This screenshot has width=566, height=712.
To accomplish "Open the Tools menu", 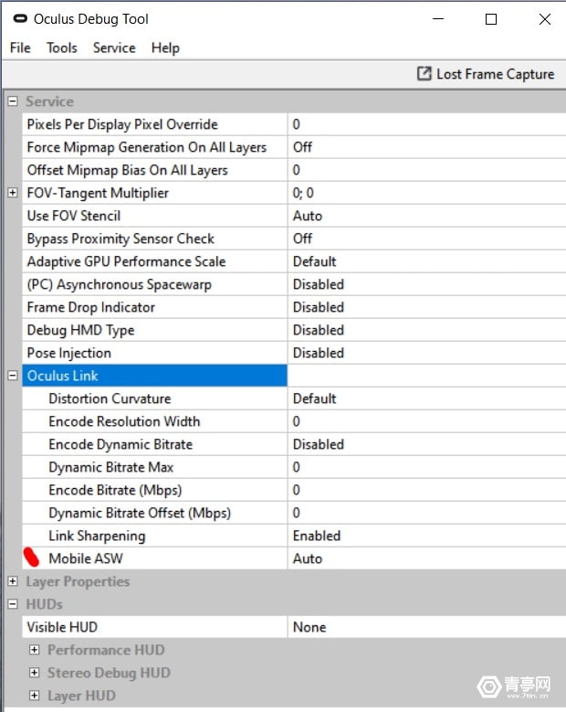I will click(62, 48).
